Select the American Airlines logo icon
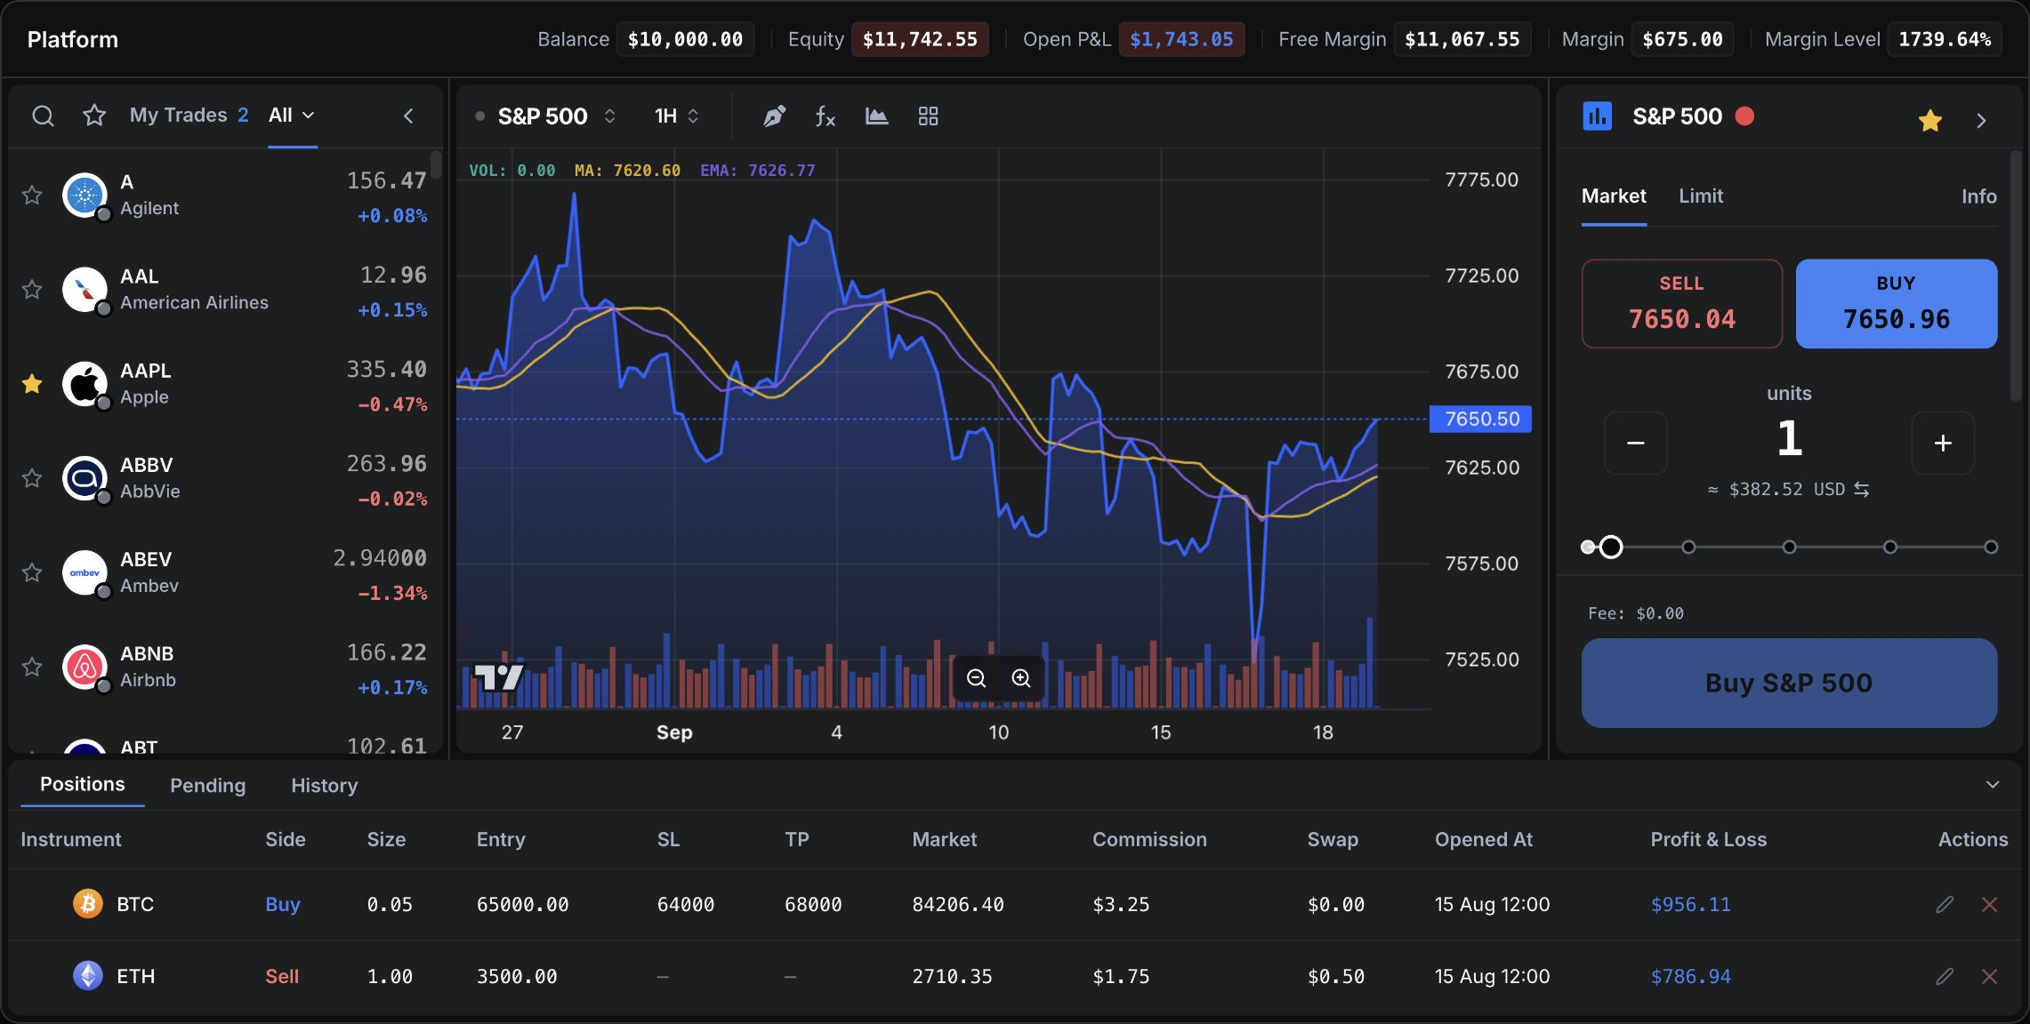Image resolution: width=2030 pixels, height=1024 pixels. [85, 290]
